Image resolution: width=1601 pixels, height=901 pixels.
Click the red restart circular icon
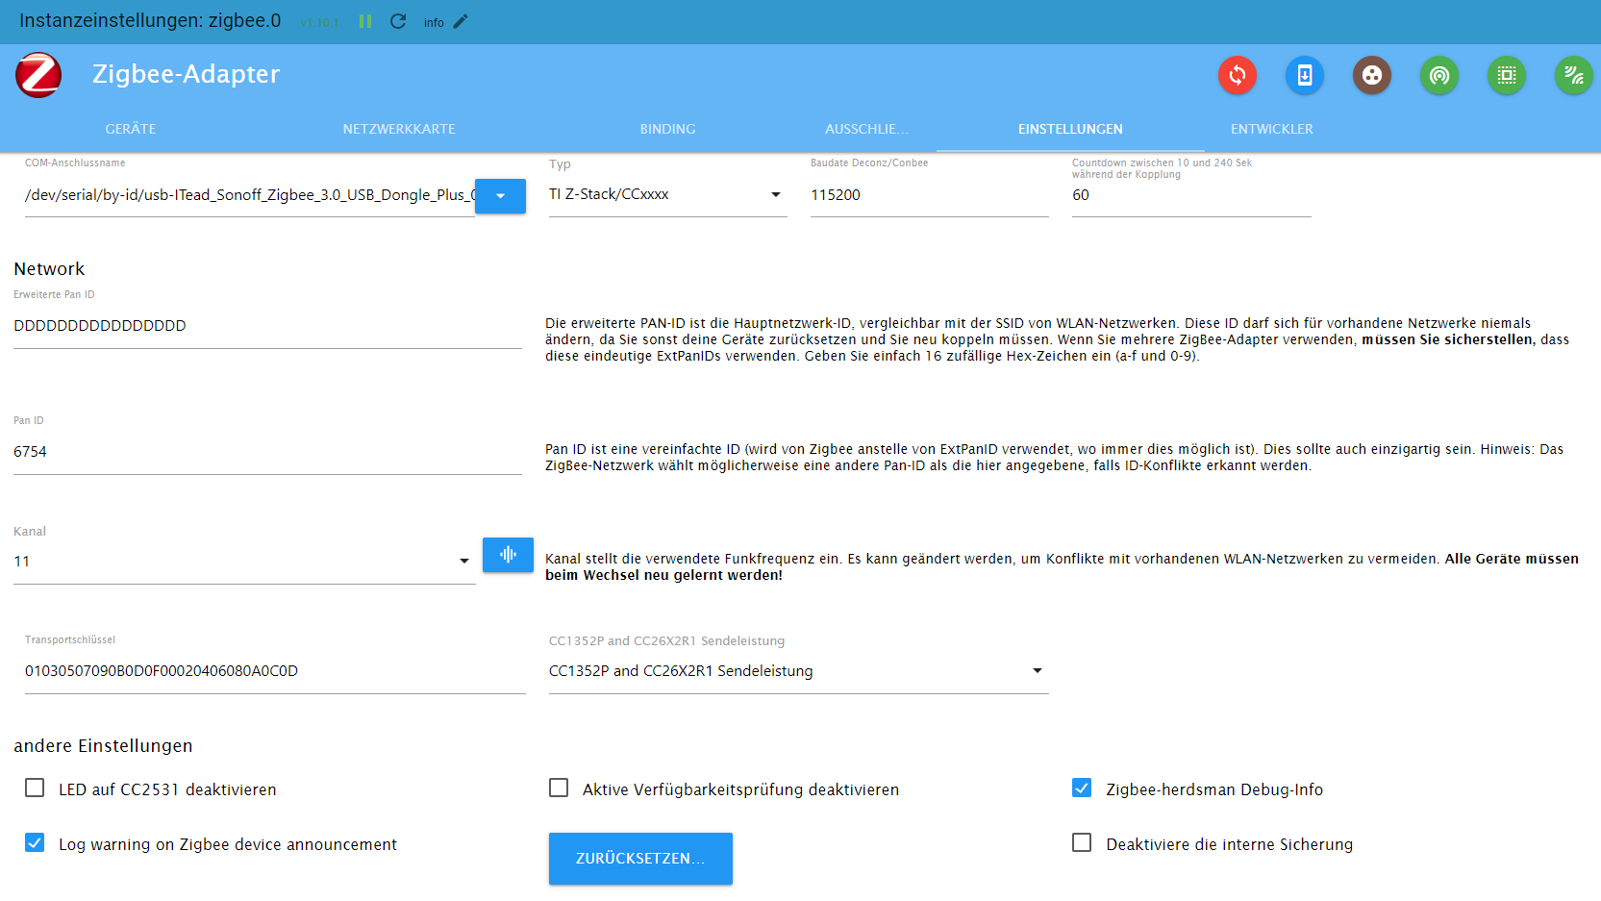1238,75
